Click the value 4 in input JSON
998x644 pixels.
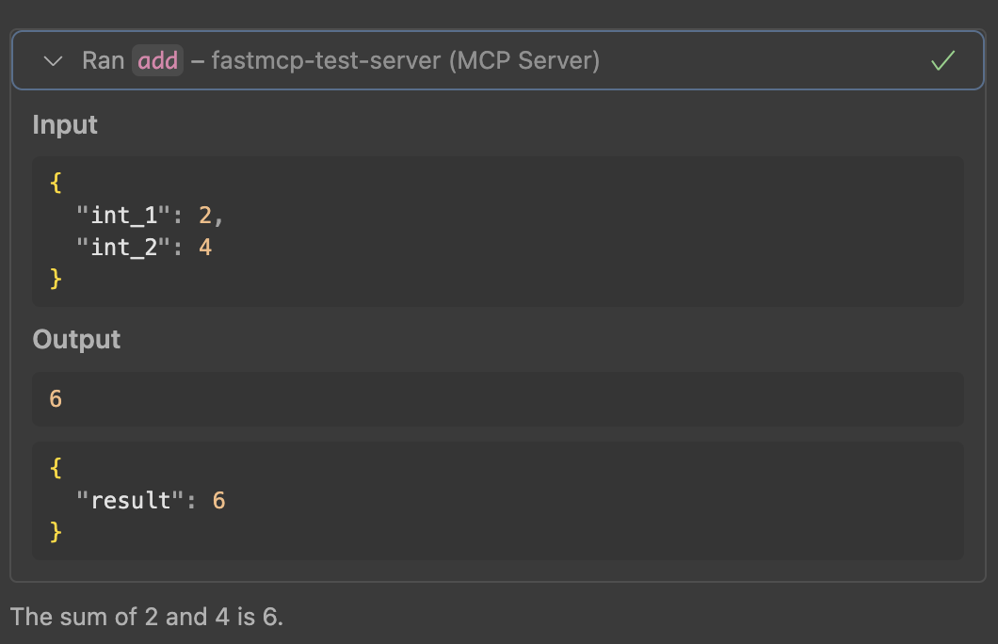pyautogui.click(x=205, y=247)
